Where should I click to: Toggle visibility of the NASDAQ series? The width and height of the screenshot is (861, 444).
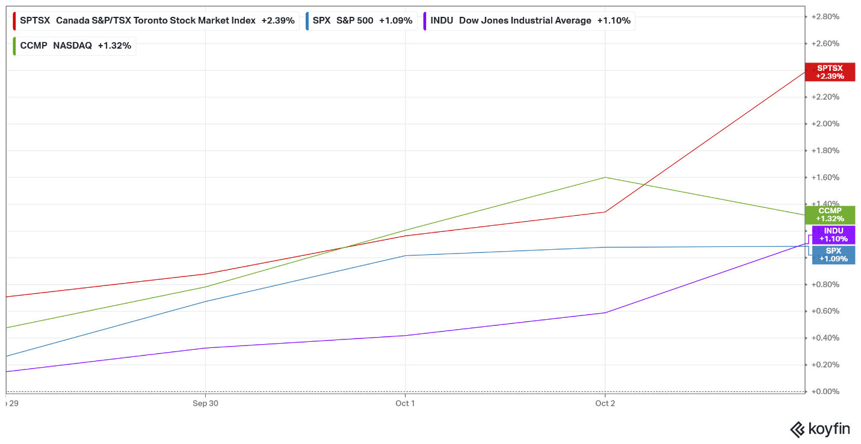tap(72, 44)
